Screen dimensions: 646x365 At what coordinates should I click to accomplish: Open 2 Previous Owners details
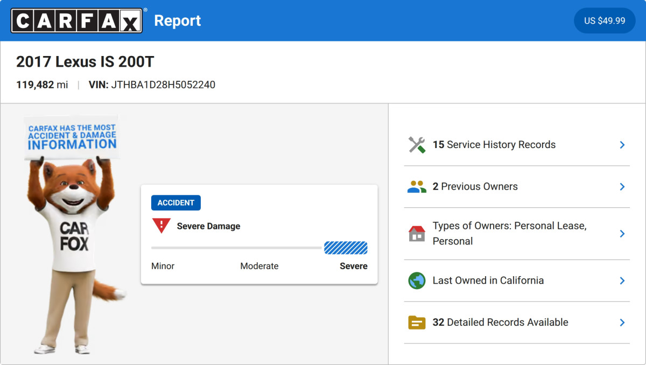[x=517, y=187]
